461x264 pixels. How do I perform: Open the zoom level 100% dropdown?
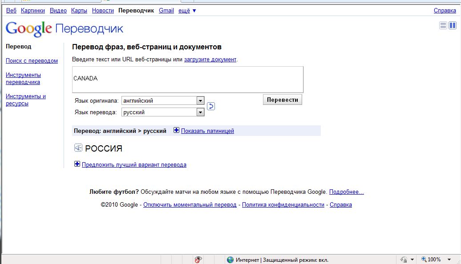tap(449, 260)
